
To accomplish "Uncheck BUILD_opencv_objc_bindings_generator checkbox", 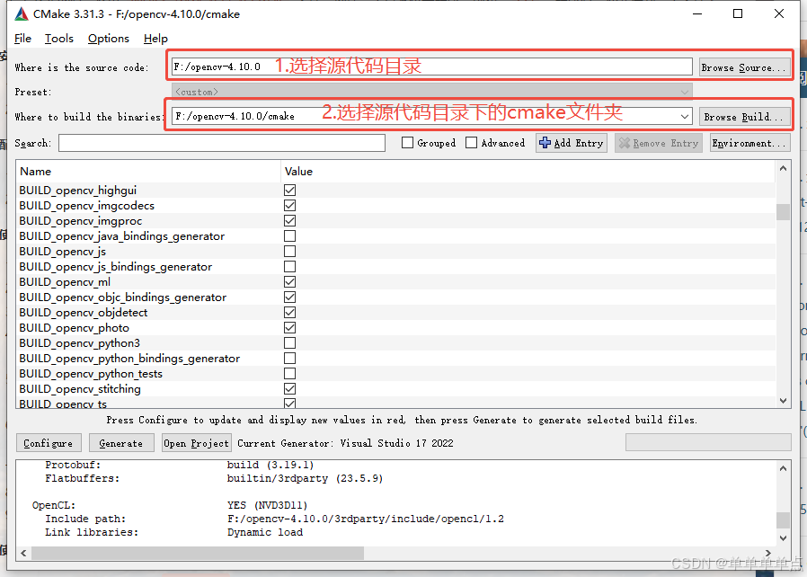I will click(289, 297).
